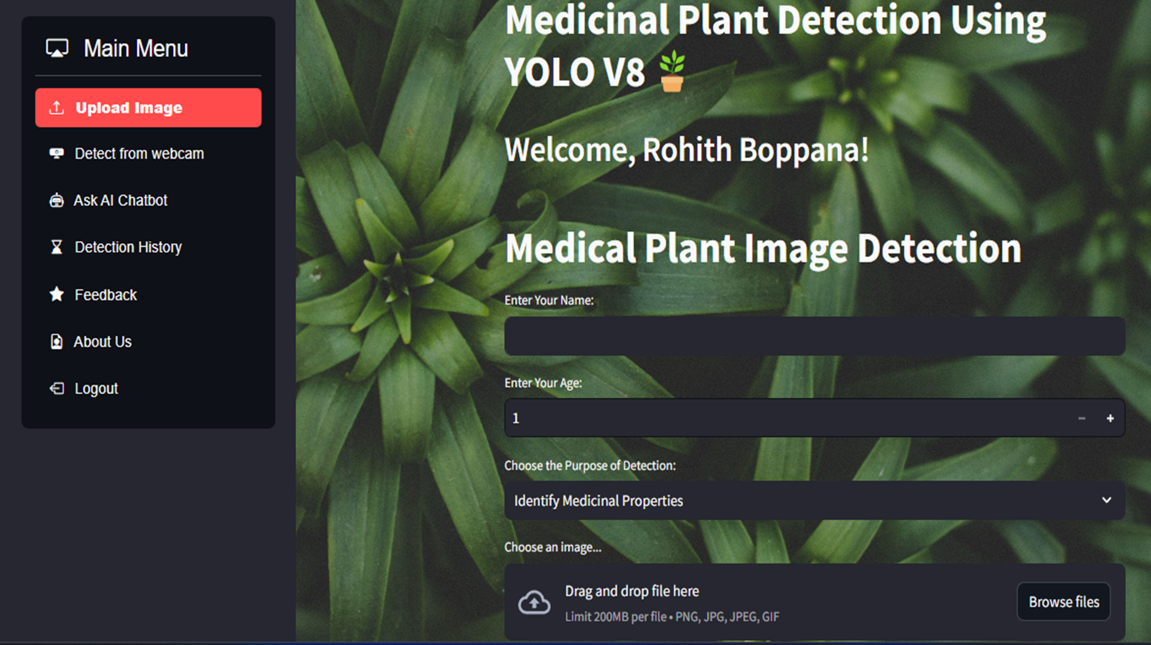1151x645 pixels.
Task: Click the robot icon beside Ask AI Chatbot
Action: tap(56, 200)
